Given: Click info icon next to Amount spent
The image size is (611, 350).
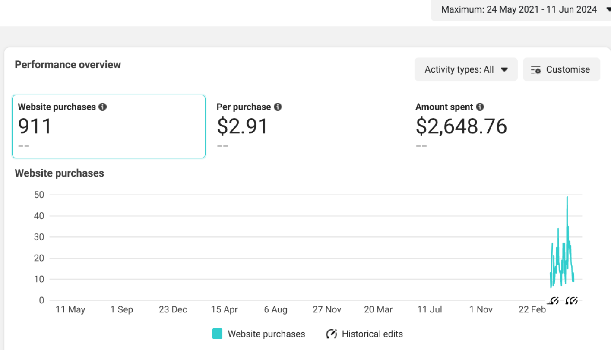Looking at the screenshot, I should 480,107.
